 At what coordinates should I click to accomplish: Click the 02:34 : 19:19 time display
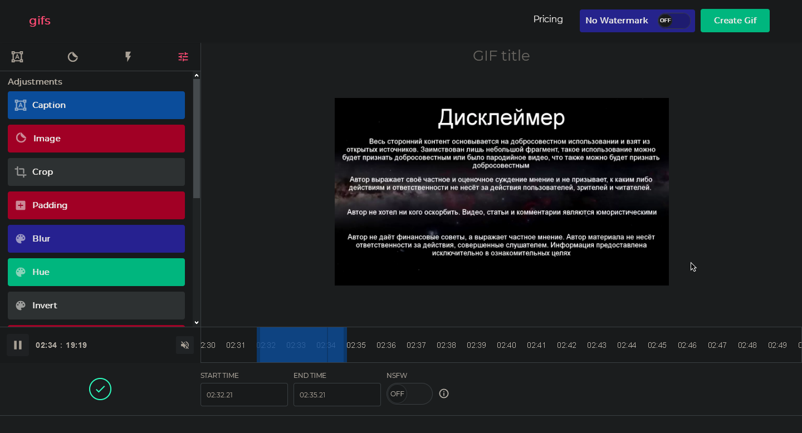click(61, 345)
